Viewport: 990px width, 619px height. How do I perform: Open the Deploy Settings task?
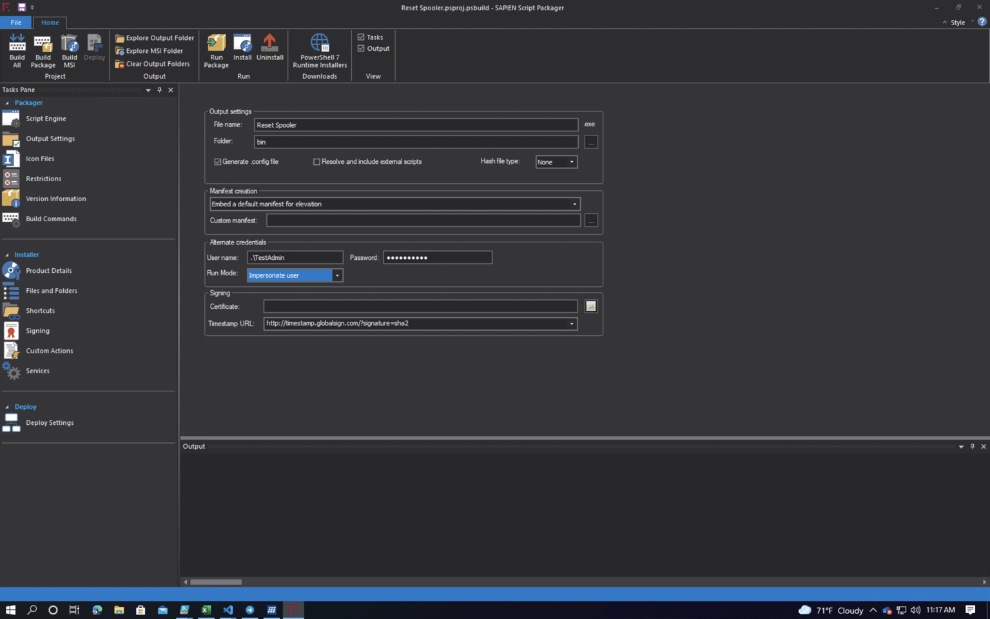point(50,423)
